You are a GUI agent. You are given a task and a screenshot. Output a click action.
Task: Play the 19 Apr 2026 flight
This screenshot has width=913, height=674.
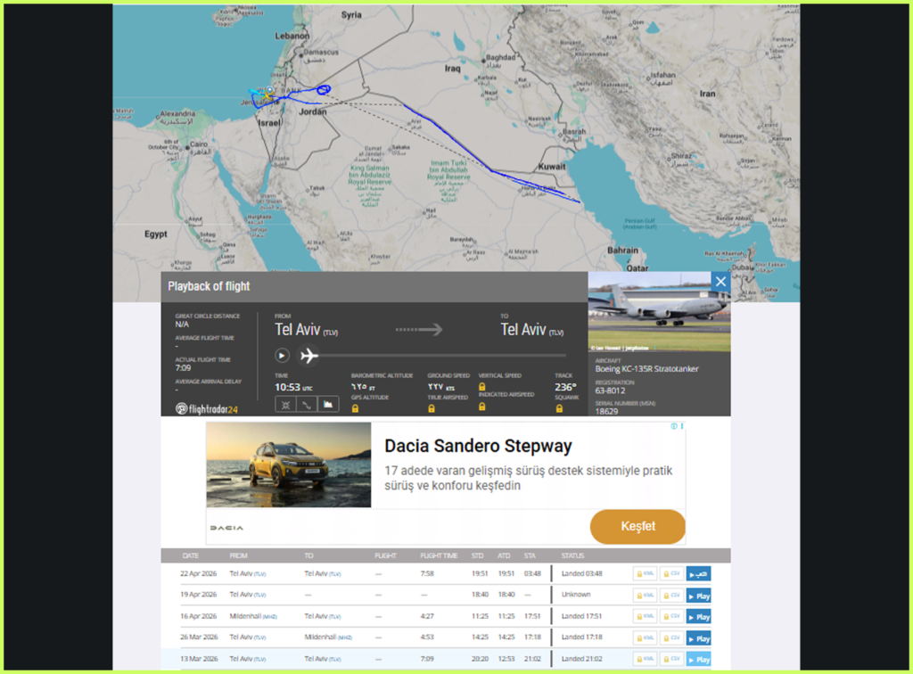coord(698,596)
